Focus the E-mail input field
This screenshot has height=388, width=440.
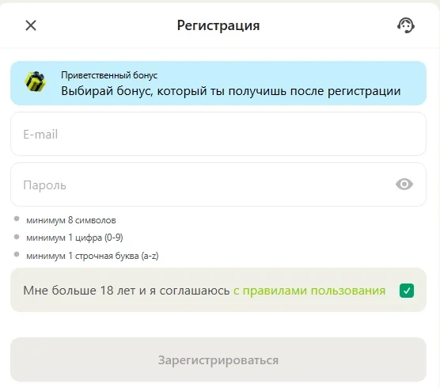click(x=218, y=134)
